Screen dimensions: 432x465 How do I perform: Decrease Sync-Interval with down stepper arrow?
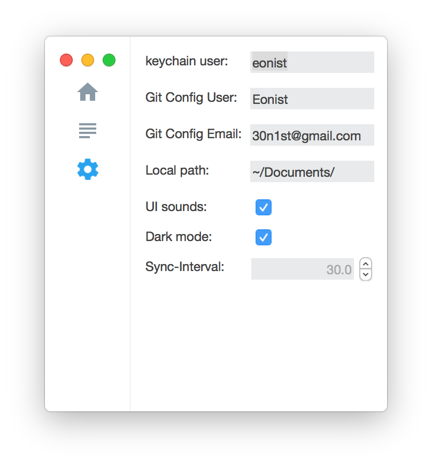coord(366,275)
